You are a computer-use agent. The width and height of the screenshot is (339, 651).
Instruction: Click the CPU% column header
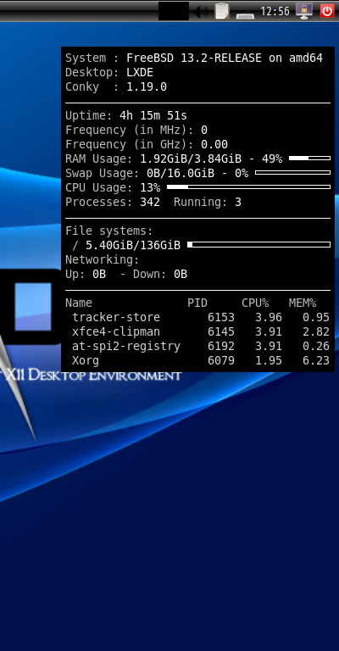pyautogui.click(x=255, y=303)
